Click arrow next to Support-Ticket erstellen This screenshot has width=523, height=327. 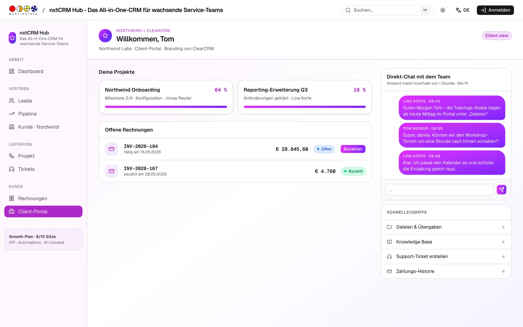(x=503, y=256)
